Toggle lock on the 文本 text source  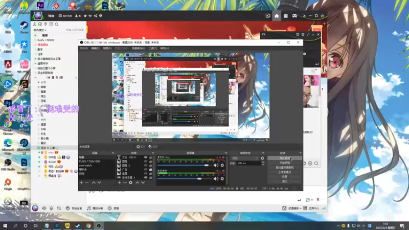pyautogui.click(x=150, y=157)
